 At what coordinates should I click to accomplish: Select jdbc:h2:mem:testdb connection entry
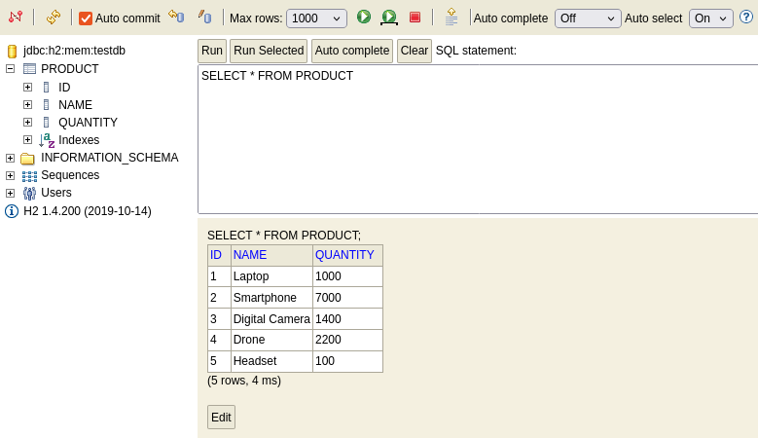(x=75, y=51)
